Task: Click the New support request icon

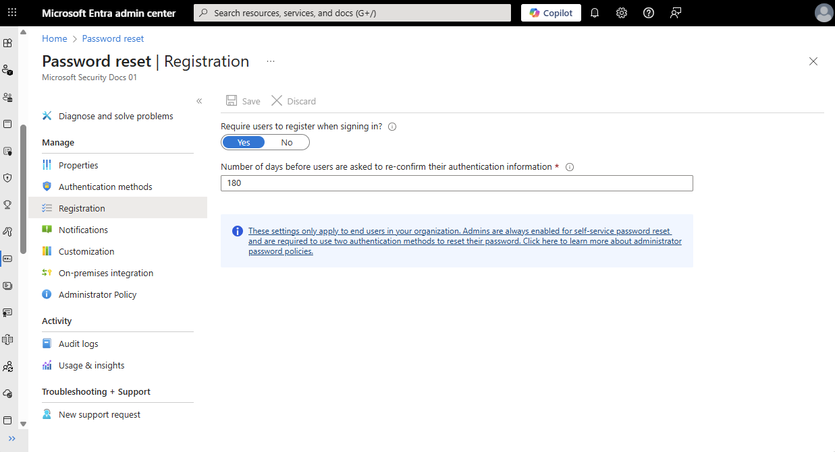Action: [x=47, y=414]
